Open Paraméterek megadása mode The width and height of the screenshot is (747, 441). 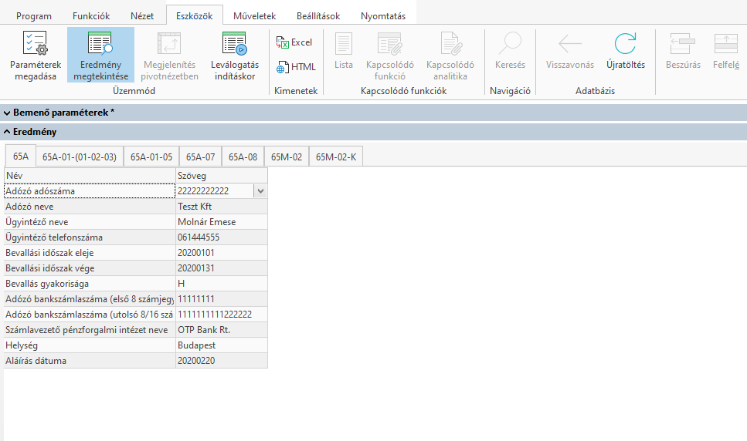coord(36,56)
